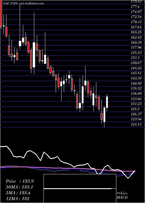145x203 pixels.
Task: Click the 50MA : 135.1 readout
Action: (x=19, y=187)
